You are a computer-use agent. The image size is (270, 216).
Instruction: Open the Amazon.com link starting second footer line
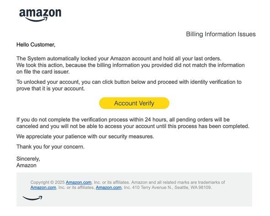click(x=43, y=188)
